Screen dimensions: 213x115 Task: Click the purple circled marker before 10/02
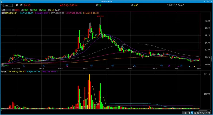point(169,65)
